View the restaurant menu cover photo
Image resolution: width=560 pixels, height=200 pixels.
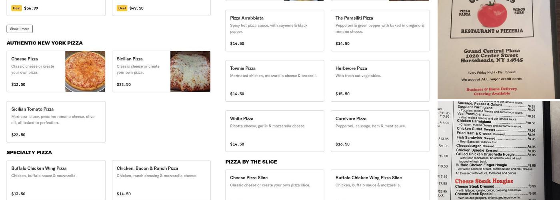(498, 50)
